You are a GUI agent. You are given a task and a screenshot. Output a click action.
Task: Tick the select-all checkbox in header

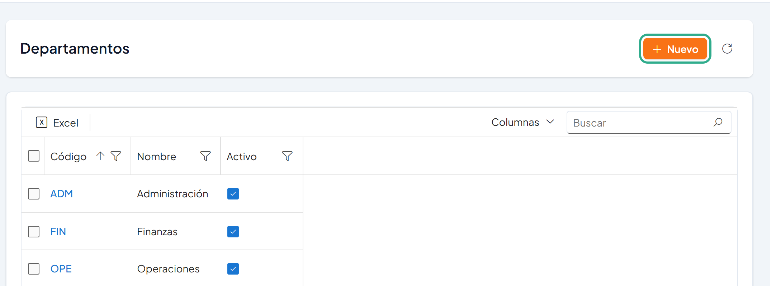34,156
